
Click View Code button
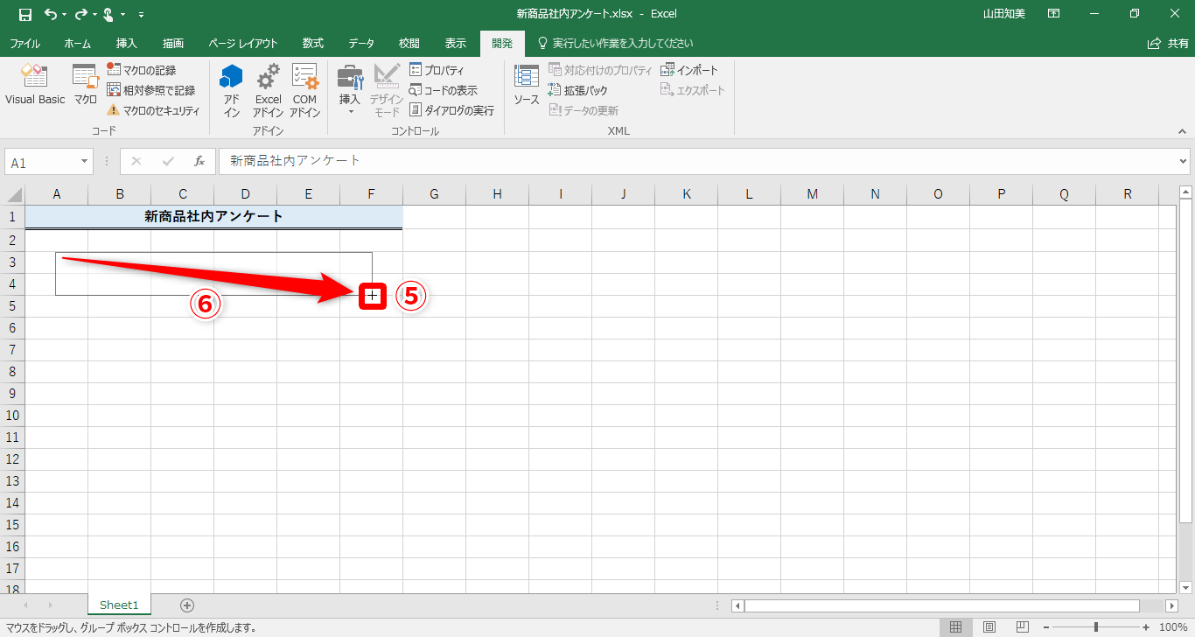click(443, 90)
